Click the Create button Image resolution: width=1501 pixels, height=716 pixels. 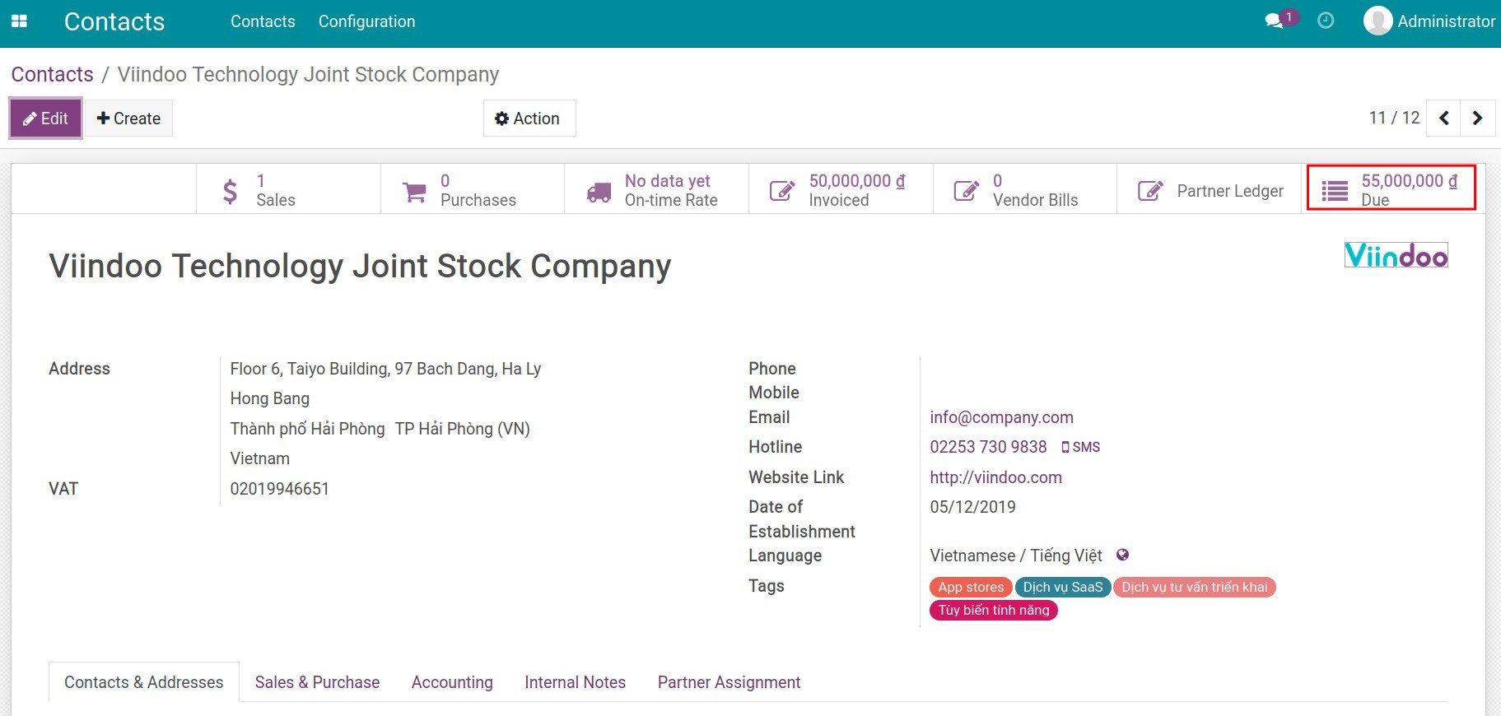pyautogui.click(x=128, y=119)
